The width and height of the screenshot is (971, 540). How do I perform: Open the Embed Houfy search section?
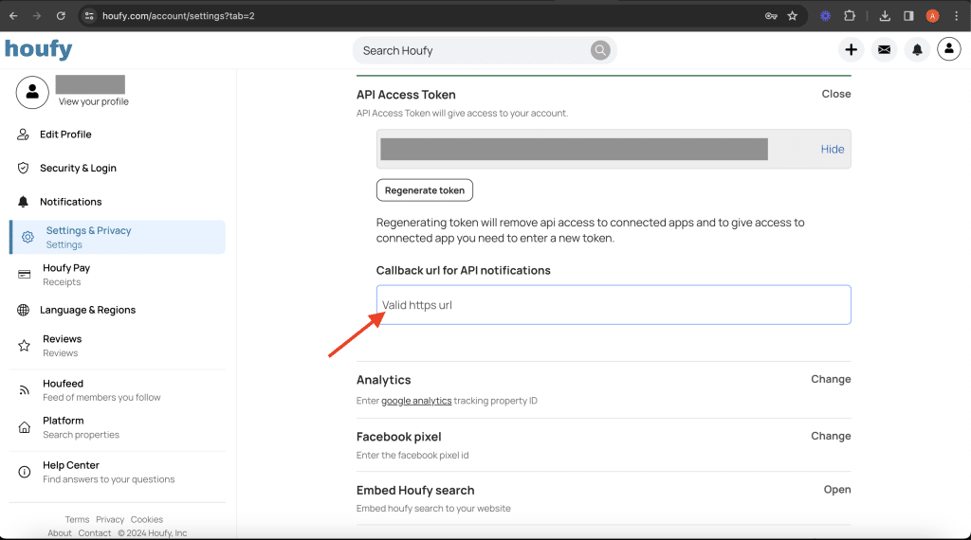837,489
